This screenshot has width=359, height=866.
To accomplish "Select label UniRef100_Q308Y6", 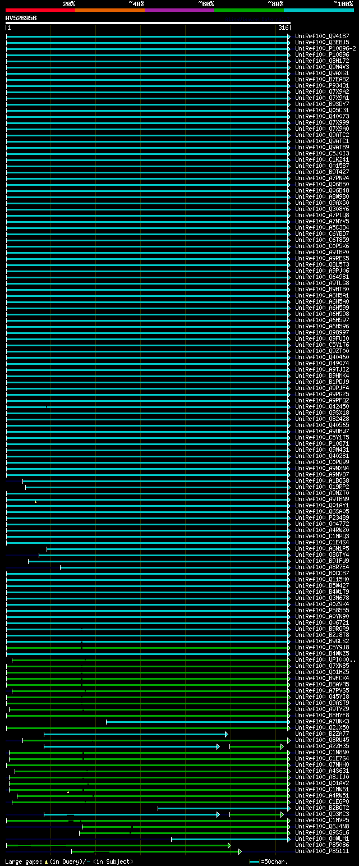I will 322,209.
